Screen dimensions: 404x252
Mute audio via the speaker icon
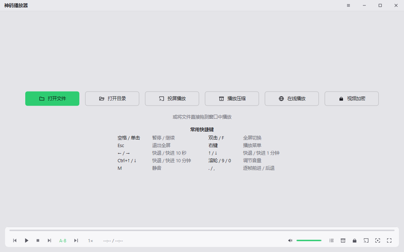[x=290, y=240]
